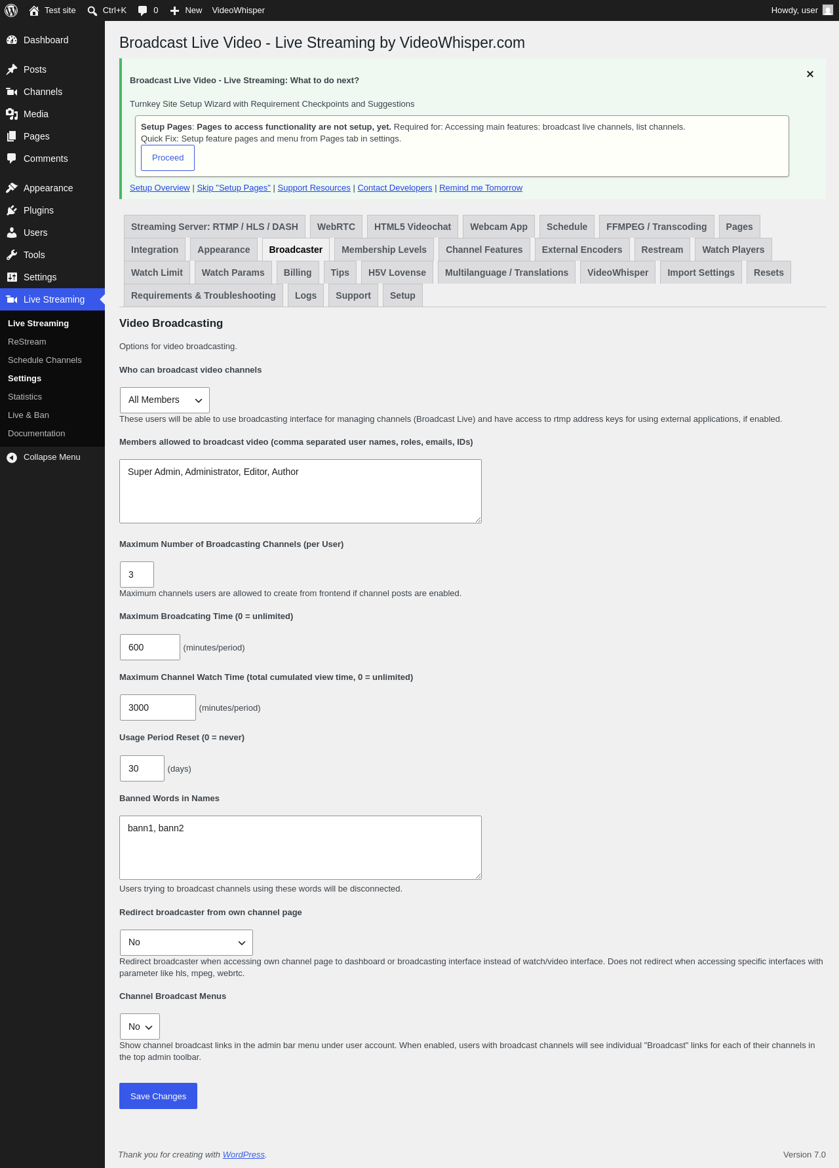Click the plus New icon
The image size is (839, 1168).
click(x=174, y=10)
